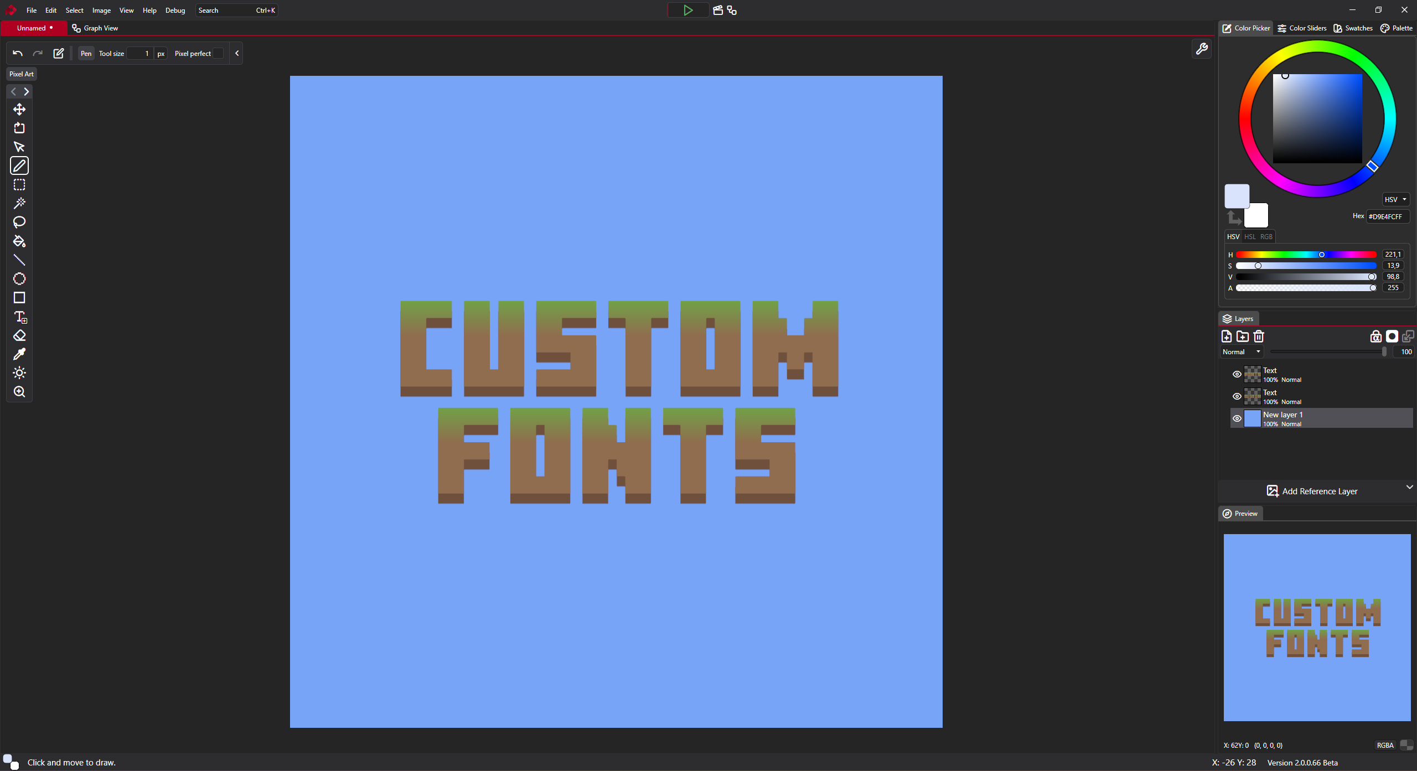This screenshot has height=771, width=1417.
Task: Switch to the Graph View tab
Action: 100,28
